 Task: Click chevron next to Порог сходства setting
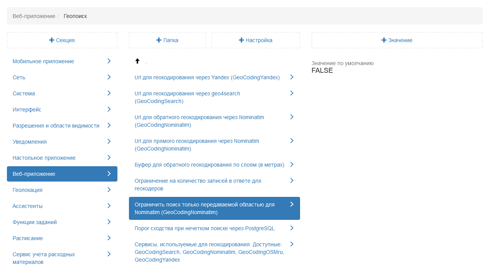[292, 228]
